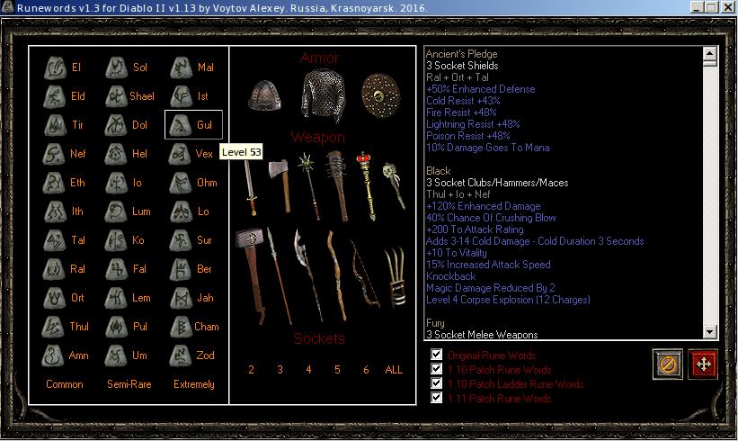738x441 pixels.
Task: Show runewords with 2 sockets
Action: pyautogui.click(x=252, y=370)
